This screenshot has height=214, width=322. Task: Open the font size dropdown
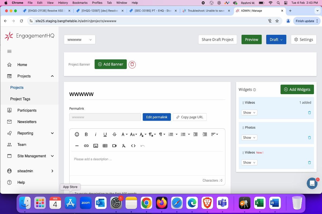coord(133,134)
